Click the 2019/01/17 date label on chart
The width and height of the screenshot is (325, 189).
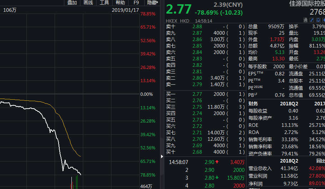click(125, 10)
